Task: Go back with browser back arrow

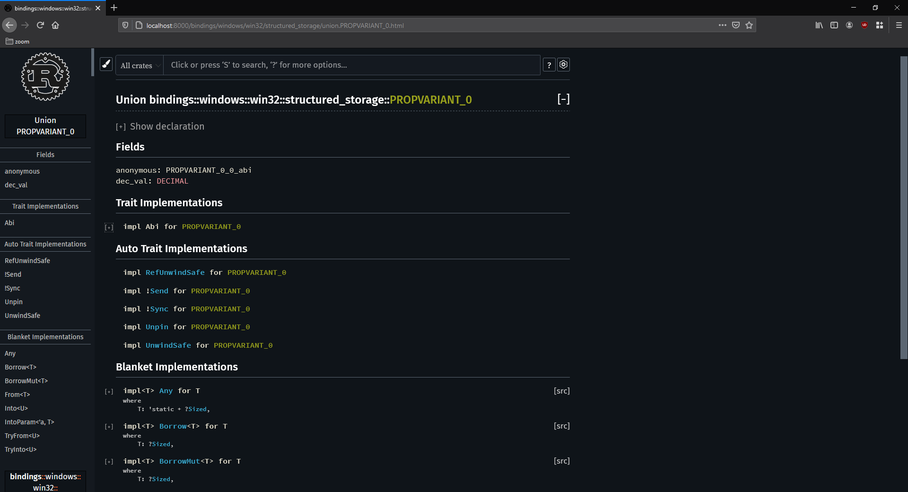Action: coord(9,25)
